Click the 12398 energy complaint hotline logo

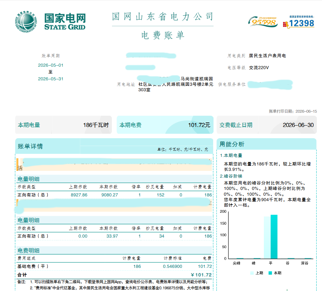(x=299, y=22)
